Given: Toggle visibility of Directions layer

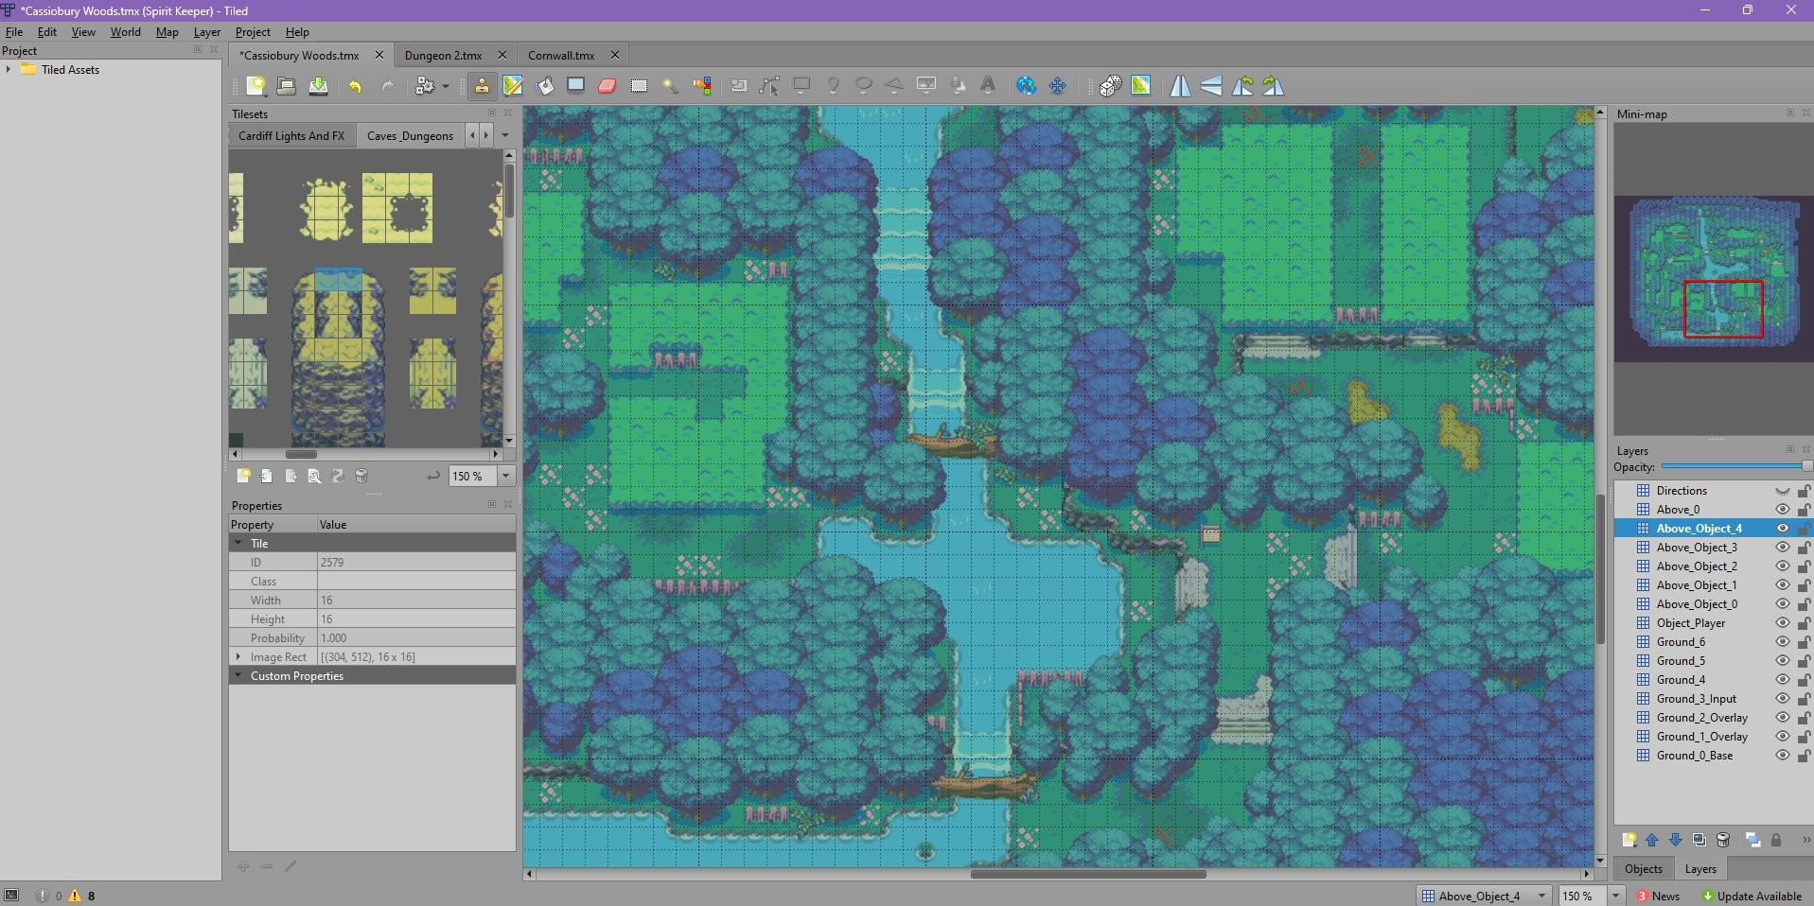Looking at the screenshot, I should (x=1783, y=491).
